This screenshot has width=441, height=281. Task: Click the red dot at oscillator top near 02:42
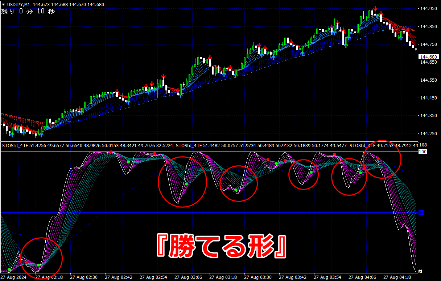(x=111, y=152)
